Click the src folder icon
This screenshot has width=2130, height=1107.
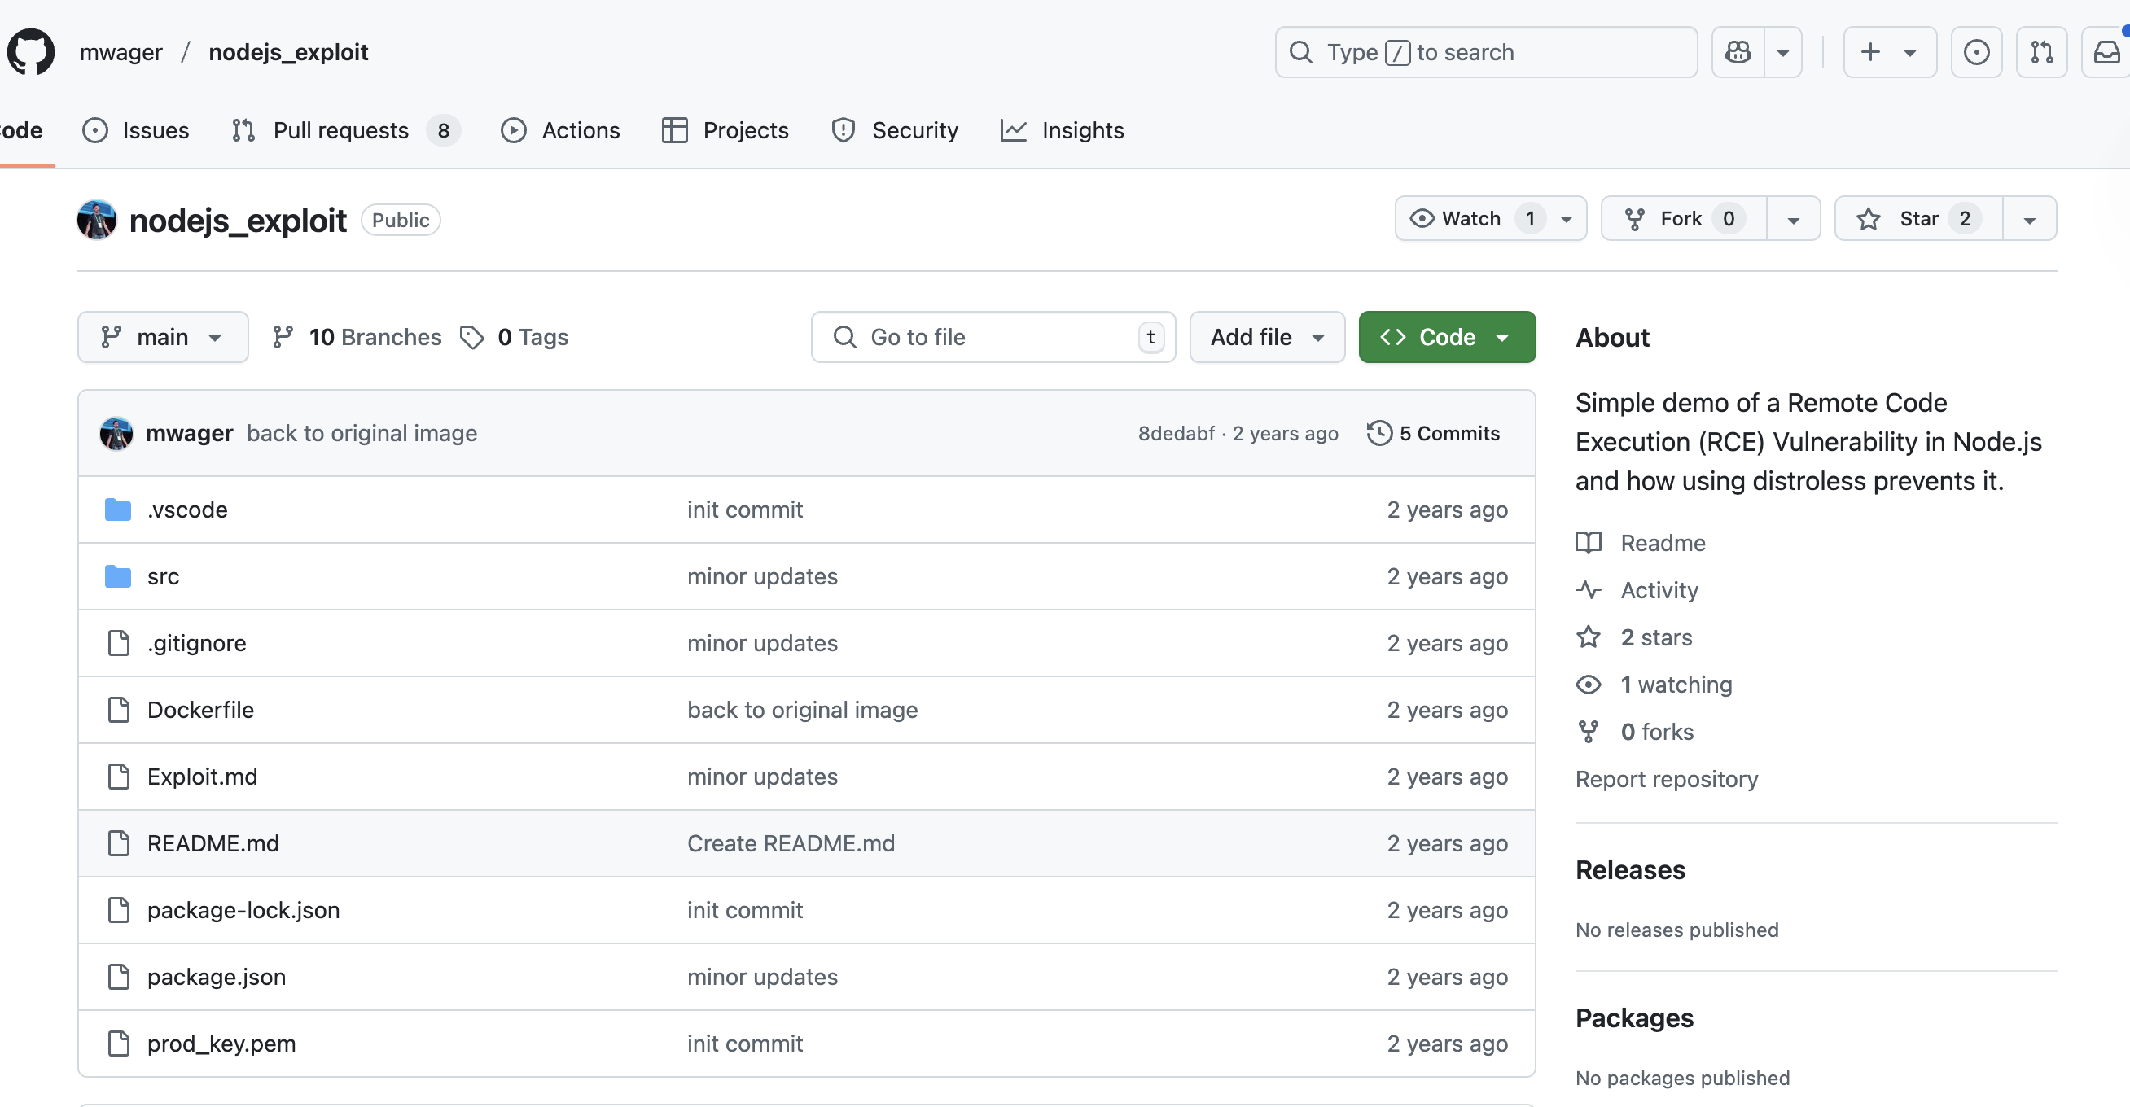pos(118,576)
